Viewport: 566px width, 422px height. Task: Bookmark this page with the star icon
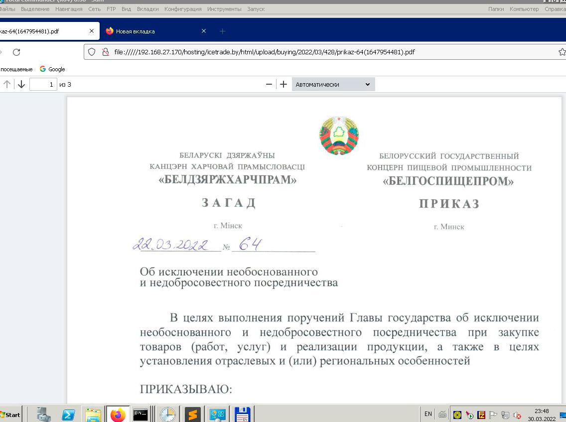pyautogui.click(x=562, y=52)
